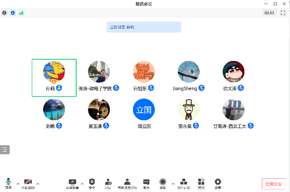Expand the video options arrow

(38, 184)
